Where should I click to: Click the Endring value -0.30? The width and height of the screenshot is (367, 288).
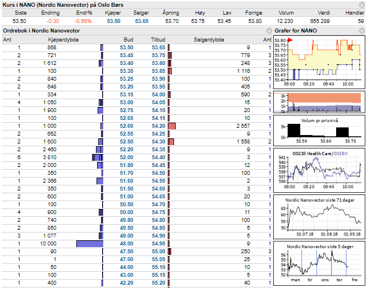53,21
